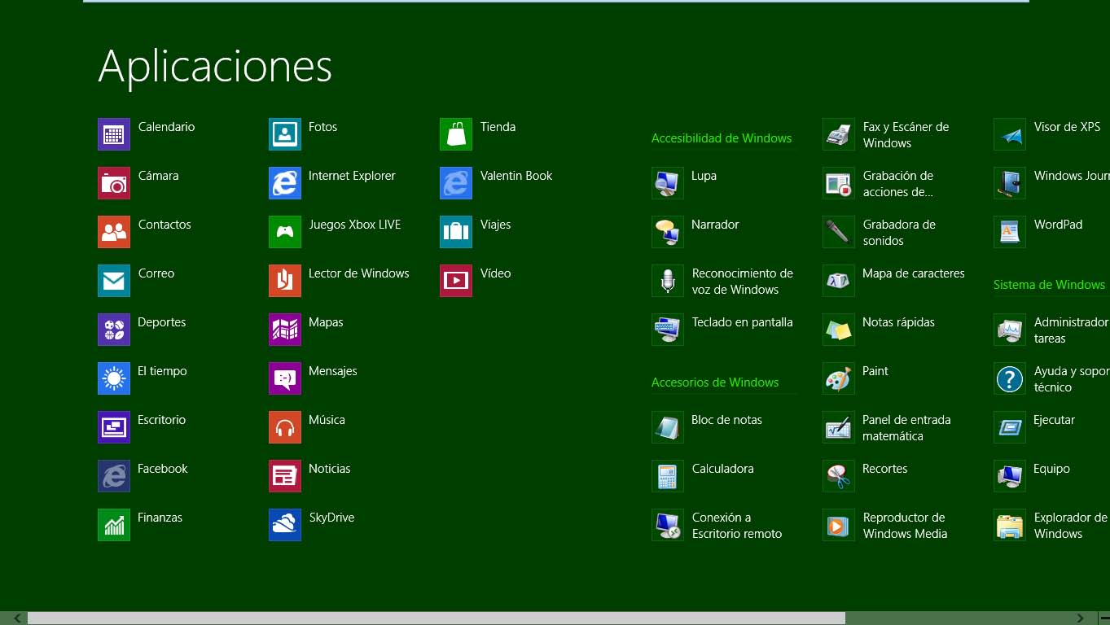1110x625 pixels.
Task: Select the Accesibilidad de Windows group header
Action: point(722,138)
